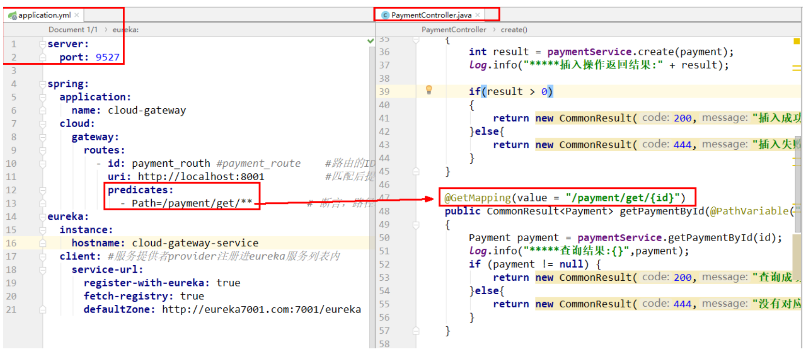Collapse the 'cloud:' block fold marker

[43, 124]
